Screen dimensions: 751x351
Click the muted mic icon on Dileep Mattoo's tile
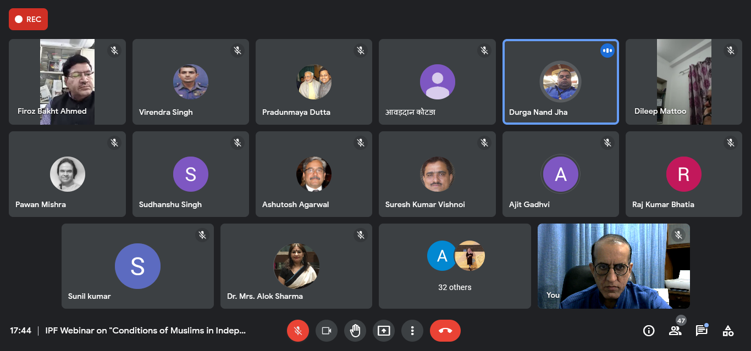(x=731, y=51)
